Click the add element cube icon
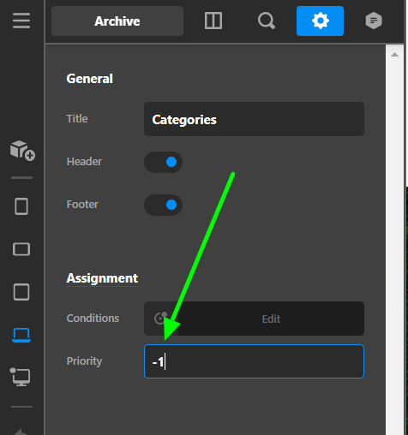The width and height of the screenshot is (408, 435). [x=22, y=151]
